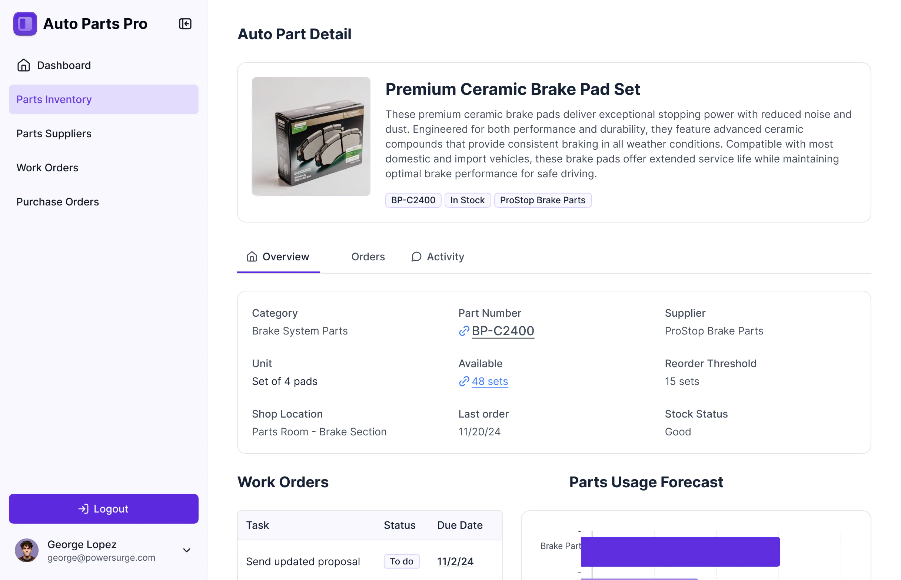Viewport: 901px width, 580px height.
Task: Follow the 48 sets availability link
Action: [x=489, y=381]
